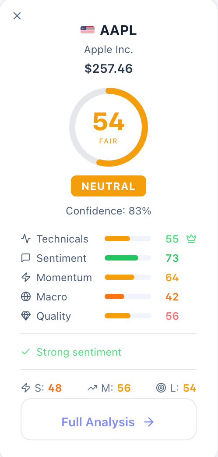This screenshot has height=457, width=218.
Task: Click the Quality diamond icon
Action: pyautogui.click(x=26, y=316)
